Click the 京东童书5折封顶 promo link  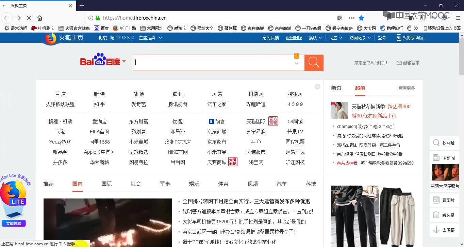click(x=370, y=63)
